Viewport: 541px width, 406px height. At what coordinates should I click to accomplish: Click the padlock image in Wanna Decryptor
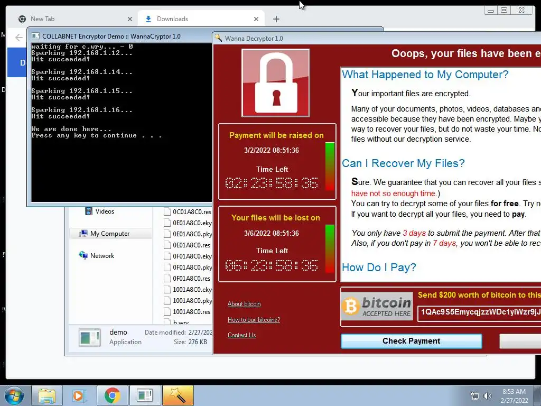[x=275, y=83]
